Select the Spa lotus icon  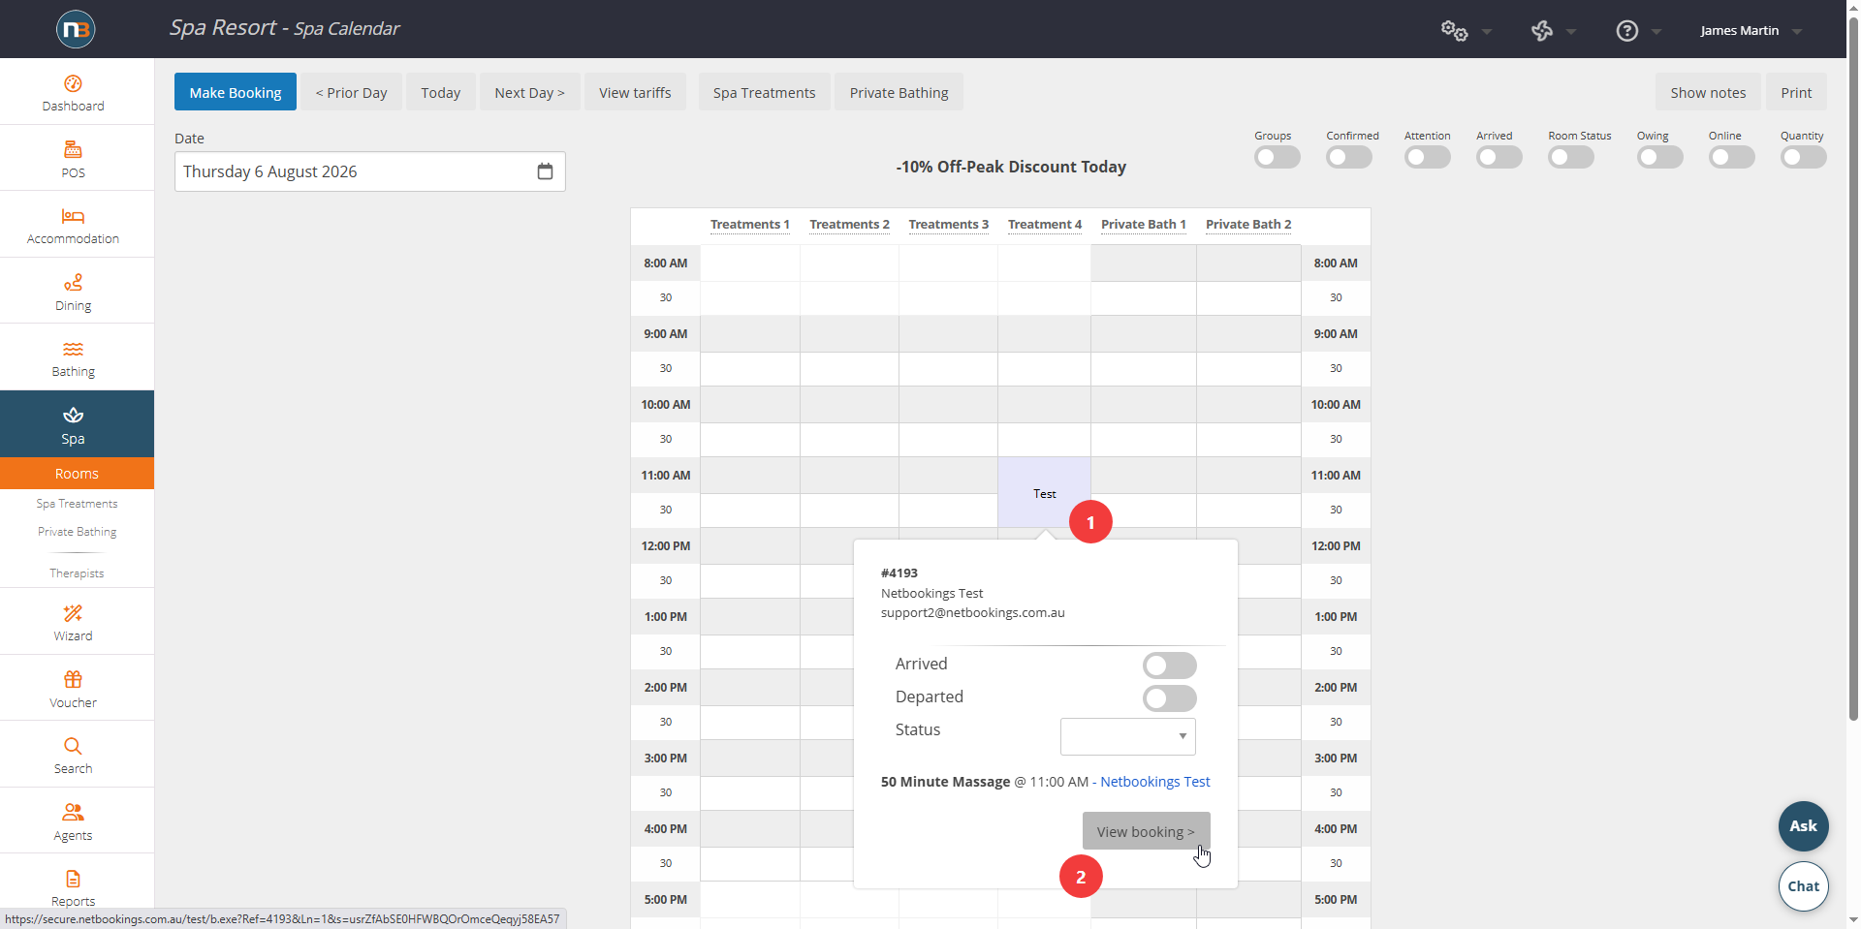pyautogui.click(x=73, y=416)
